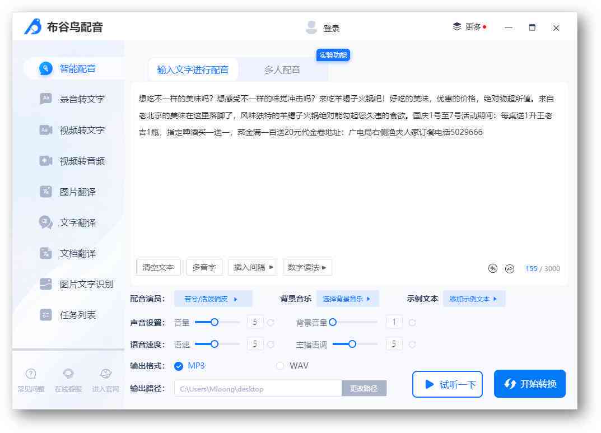Open 配音演员 voice dropdown 若兮/活泼俏皮

(x=213, y=299)
